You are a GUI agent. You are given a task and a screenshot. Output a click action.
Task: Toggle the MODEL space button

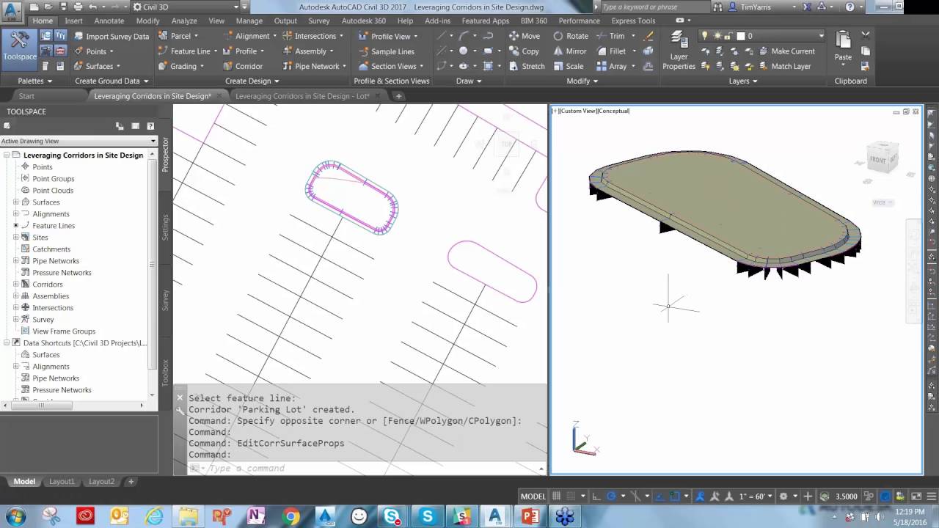(533, 496)
